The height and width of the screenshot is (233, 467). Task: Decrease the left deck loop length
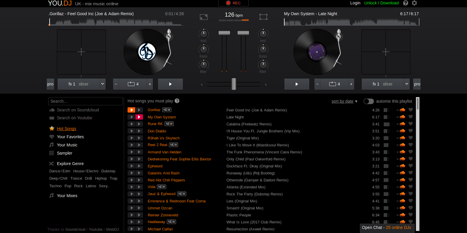pos(116,84)
